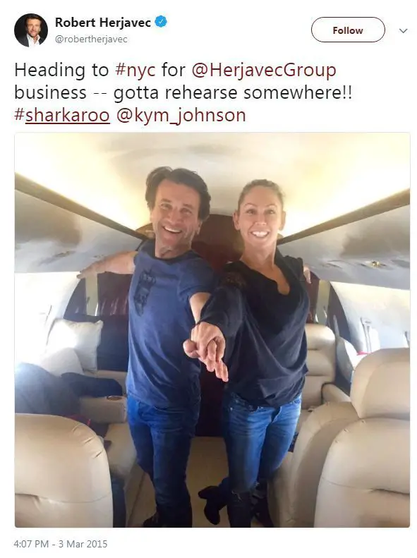Click the woman's smiling face in photo
Screen dimensions: 417x558
point(259,217)
